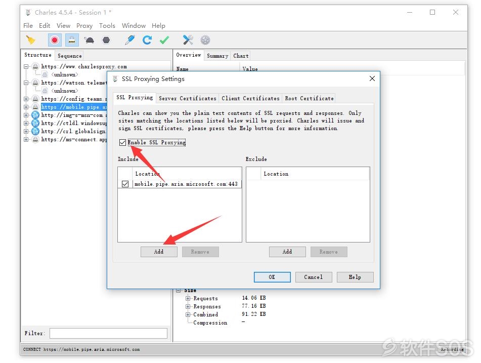Toggle breakpoints with the hexagon icon
The width and height of the screenshot is (481, 363).
(x=106, y=40)
